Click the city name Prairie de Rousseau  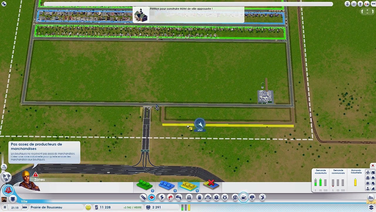pyautogui.click(x=46, y=207)
